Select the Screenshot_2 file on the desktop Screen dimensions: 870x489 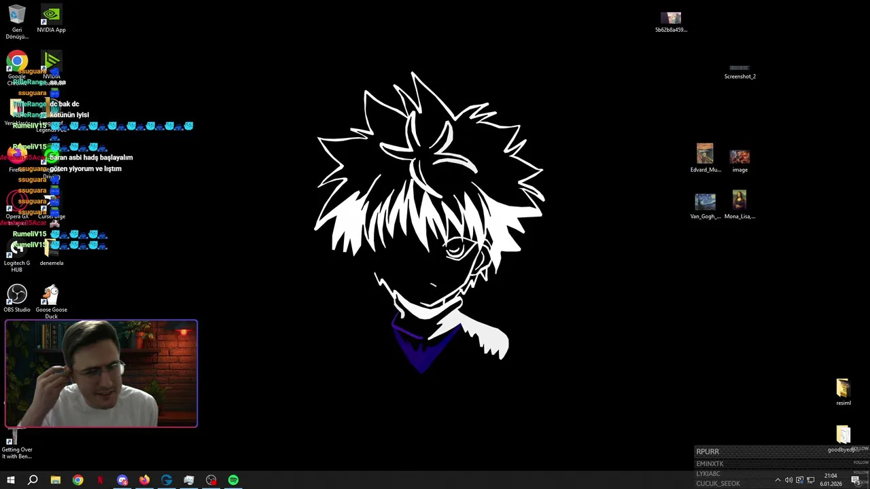point(739,71)
